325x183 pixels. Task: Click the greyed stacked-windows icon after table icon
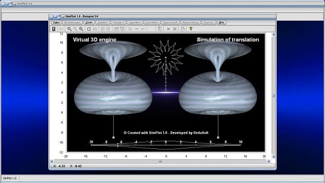[x=122, y=29]
